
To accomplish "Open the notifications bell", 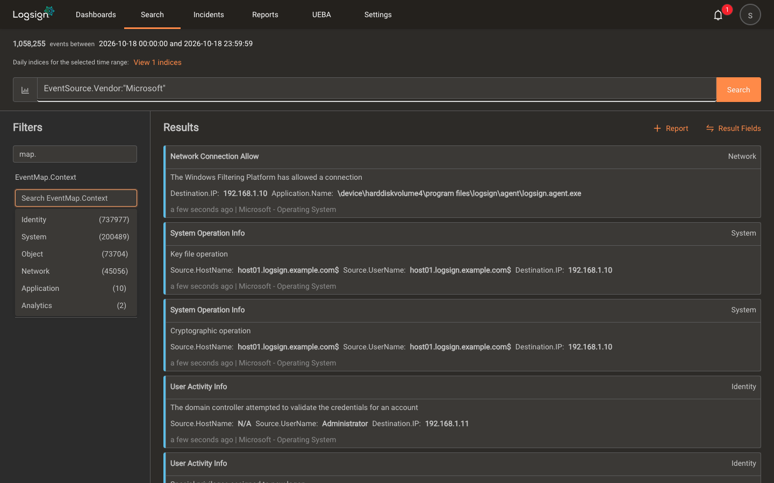I will click(718, 15).
